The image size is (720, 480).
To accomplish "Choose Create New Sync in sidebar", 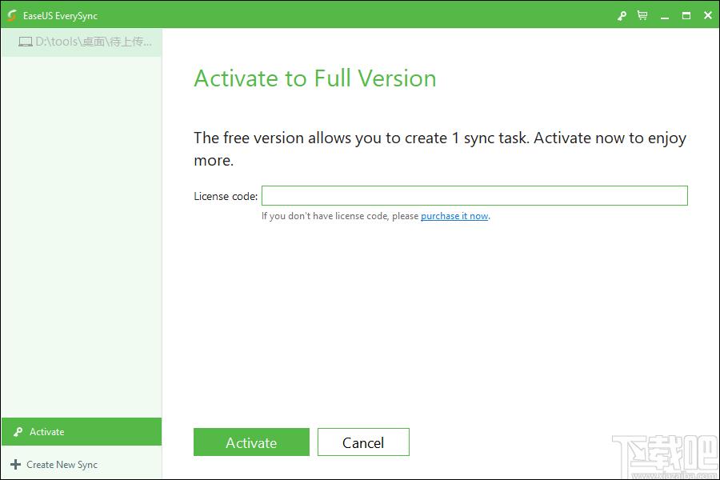I will [82, 464].
